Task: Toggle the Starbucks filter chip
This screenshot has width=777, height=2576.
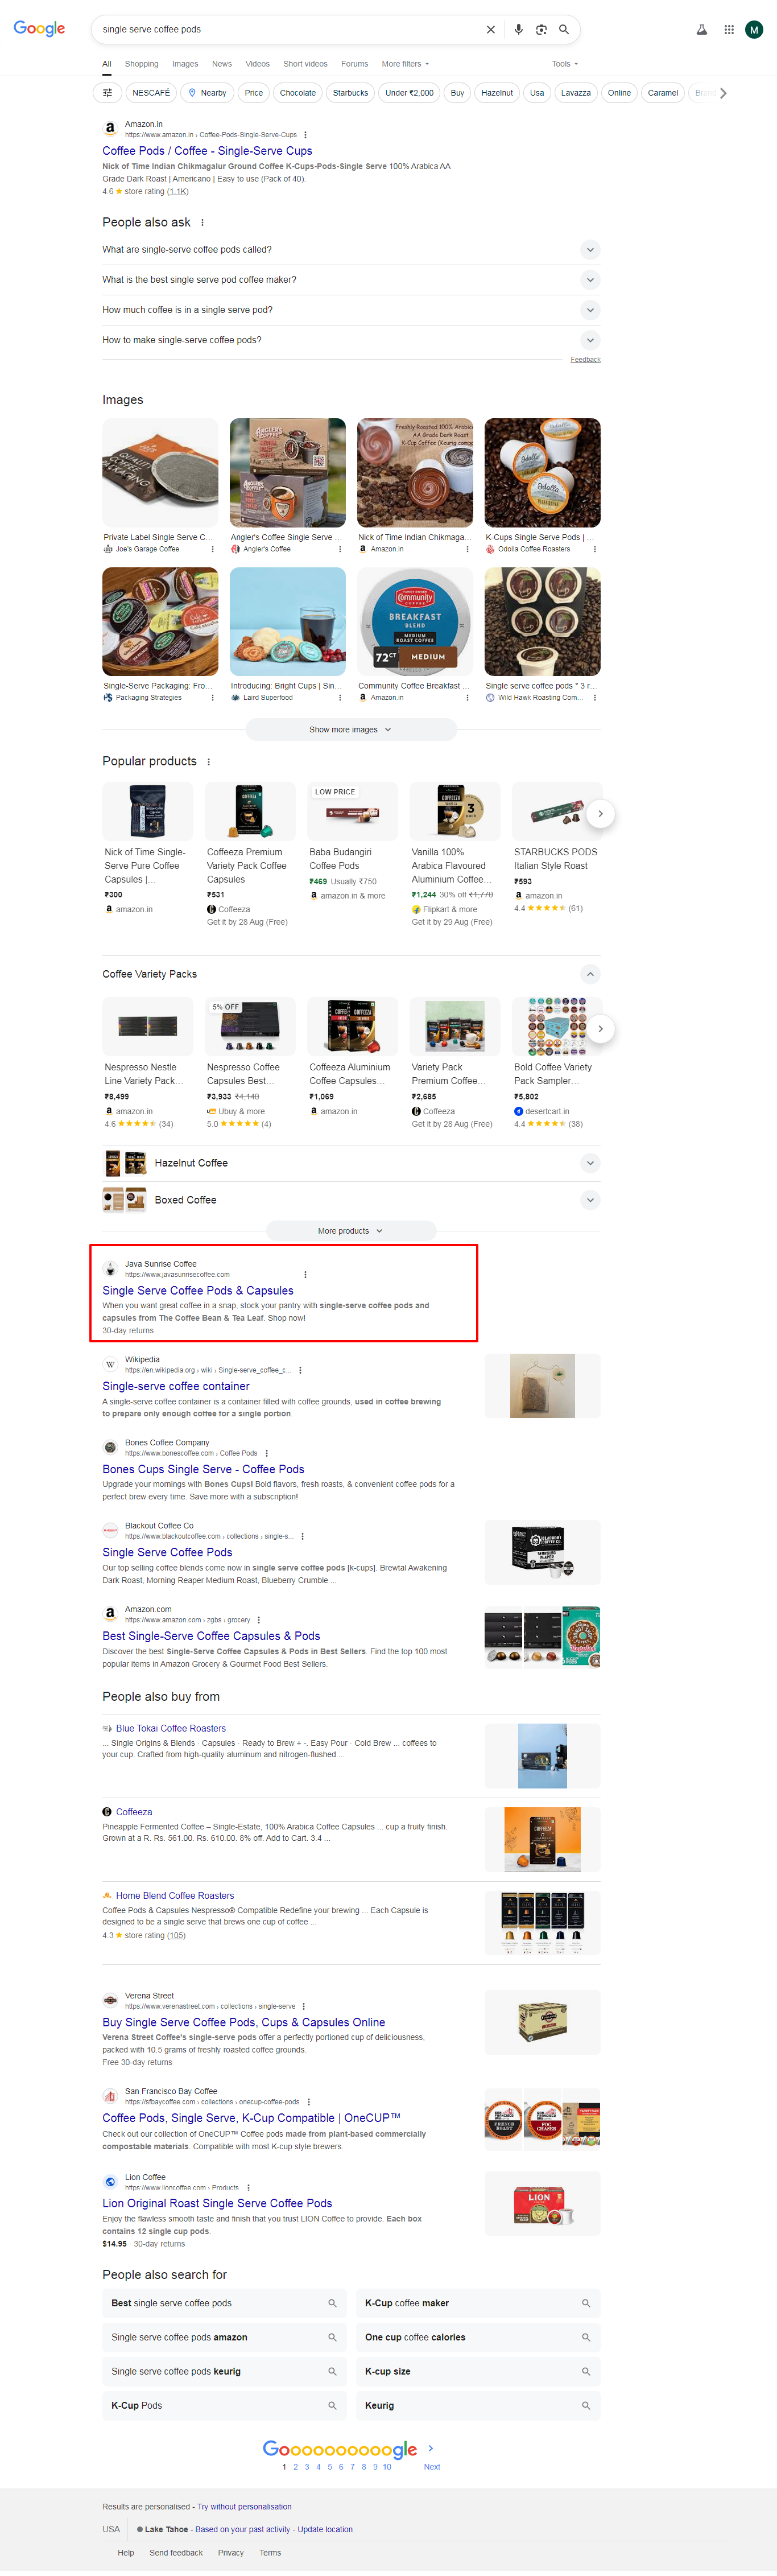Action: [351, 93]
